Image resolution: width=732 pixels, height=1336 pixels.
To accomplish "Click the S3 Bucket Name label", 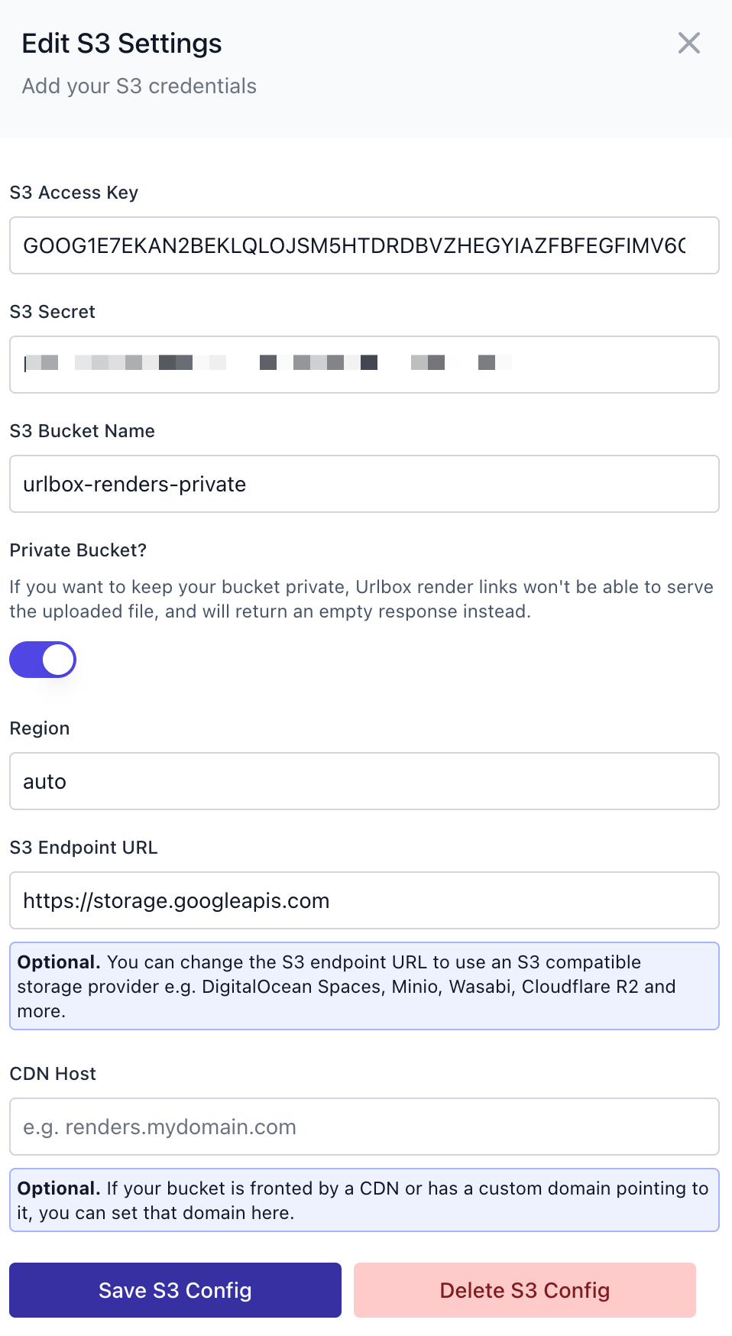I will coord(83,431).
